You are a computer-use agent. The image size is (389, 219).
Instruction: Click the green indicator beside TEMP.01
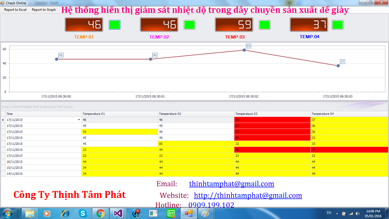[x=114, y=25]
